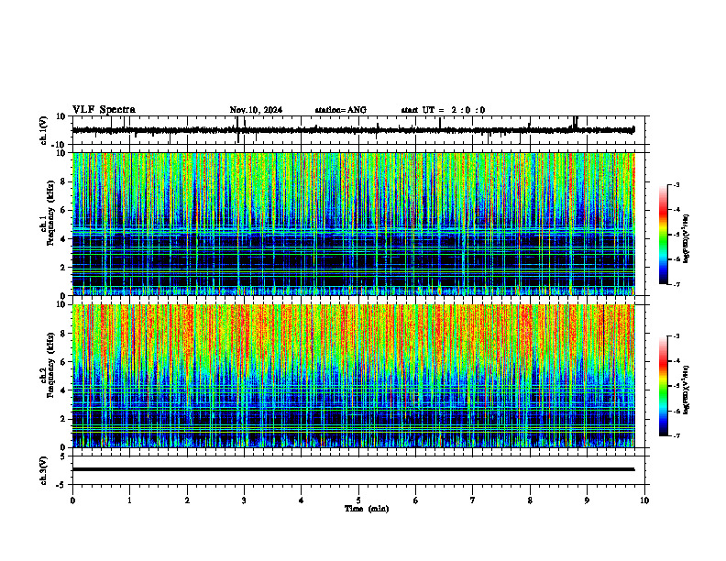Click the "VLF Spectra" plot title

(104, 110)
